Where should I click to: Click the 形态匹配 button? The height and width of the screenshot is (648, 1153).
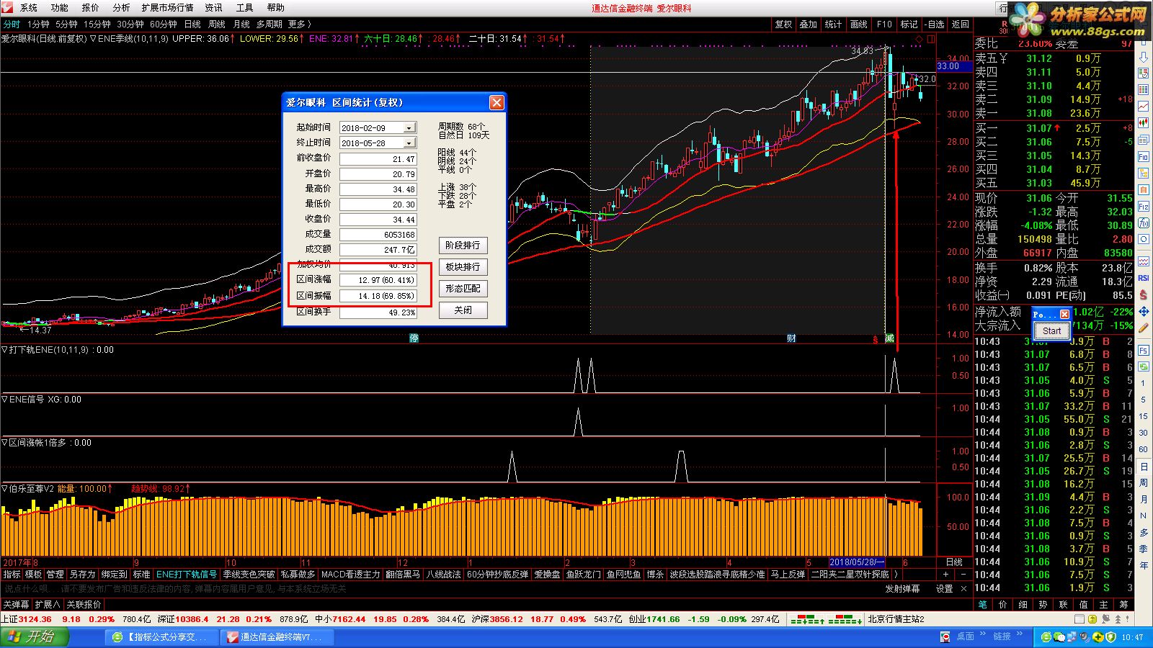pos(463,288)
